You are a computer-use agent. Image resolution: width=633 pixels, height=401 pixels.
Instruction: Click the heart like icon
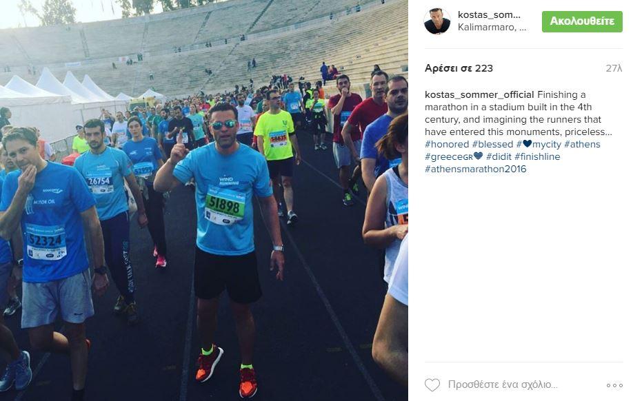(x=432, y=385)
